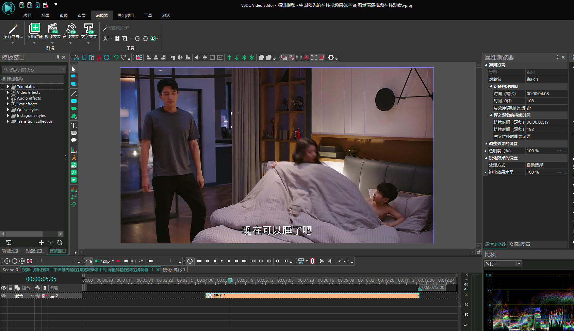Toggle the audio speaker icon in timeline toolbar
This screenshot has height=331, width=574.
tap(151, 261)
